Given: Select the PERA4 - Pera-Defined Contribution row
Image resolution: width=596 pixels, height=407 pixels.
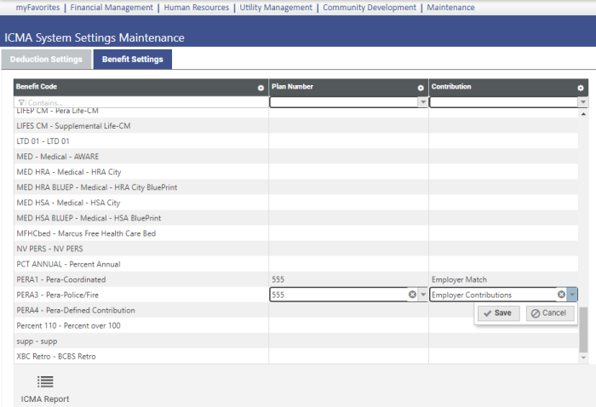Looking at the screenshot, I should pos(295,310).
